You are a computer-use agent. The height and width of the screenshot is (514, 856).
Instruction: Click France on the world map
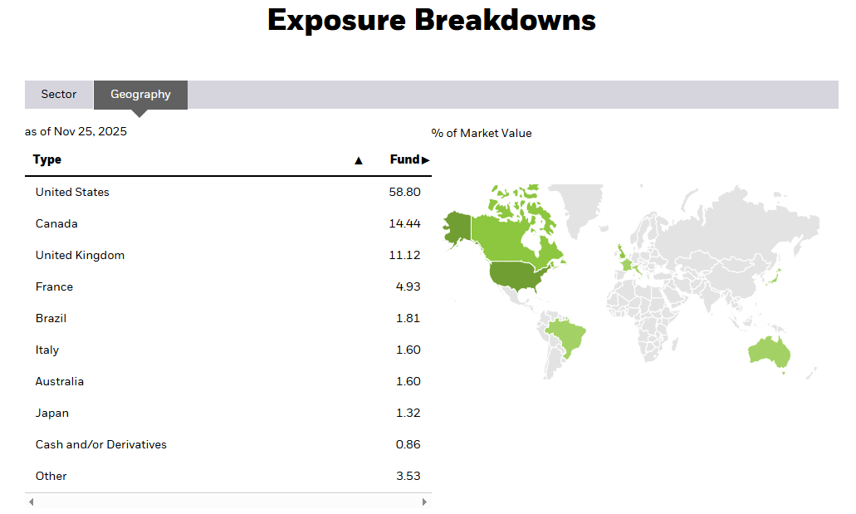point(629,263)
